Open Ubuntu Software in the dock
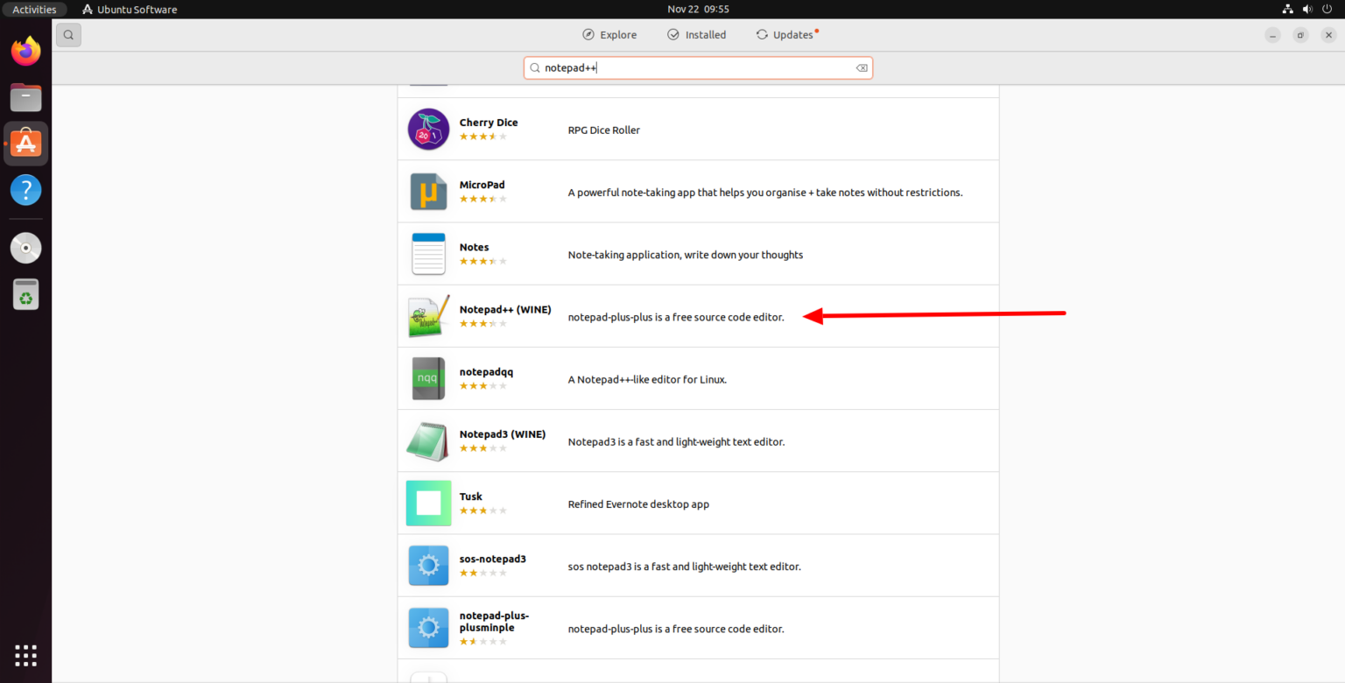 (x=25, y=143)
